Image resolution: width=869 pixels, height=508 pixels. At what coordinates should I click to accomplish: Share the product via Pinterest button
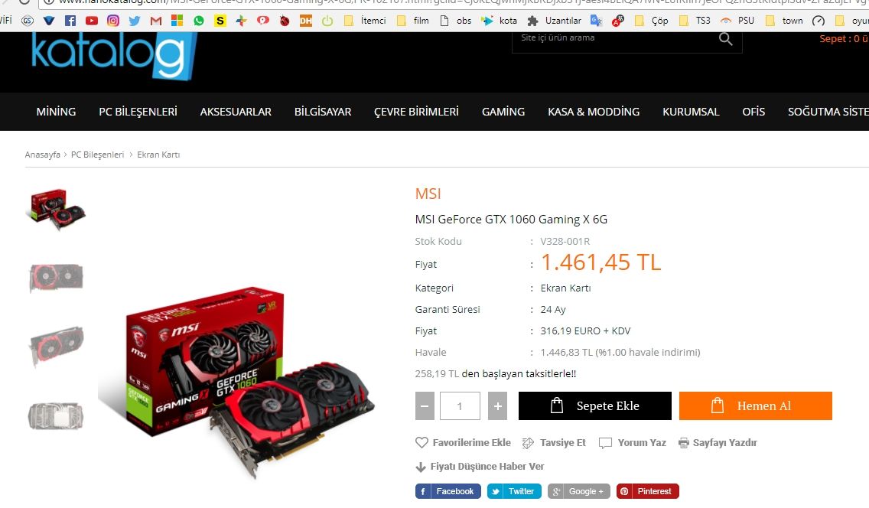point(647,491)
